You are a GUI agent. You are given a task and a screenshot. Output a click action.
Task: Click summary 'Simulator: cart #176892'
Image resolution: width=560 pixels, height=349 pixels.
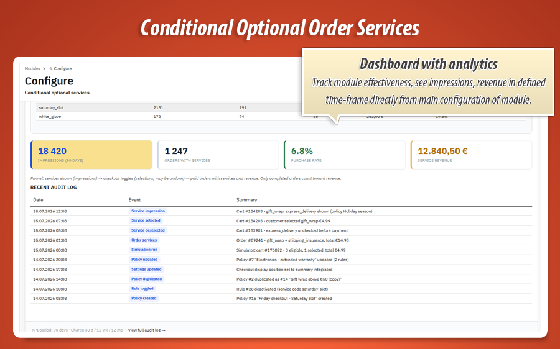point(291,250)
